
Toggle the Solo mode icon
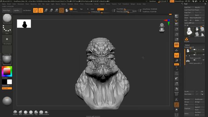[x=176, y=110]
